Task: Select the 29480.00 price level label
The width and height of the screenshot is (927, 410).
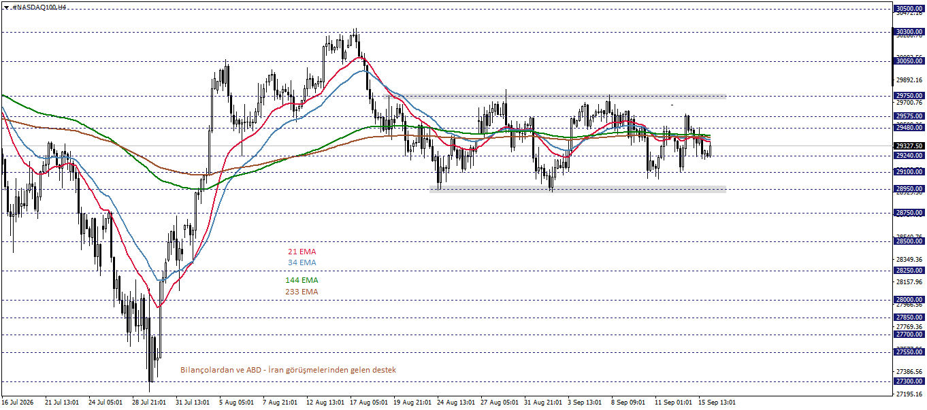Action: [x=909, y=127]
